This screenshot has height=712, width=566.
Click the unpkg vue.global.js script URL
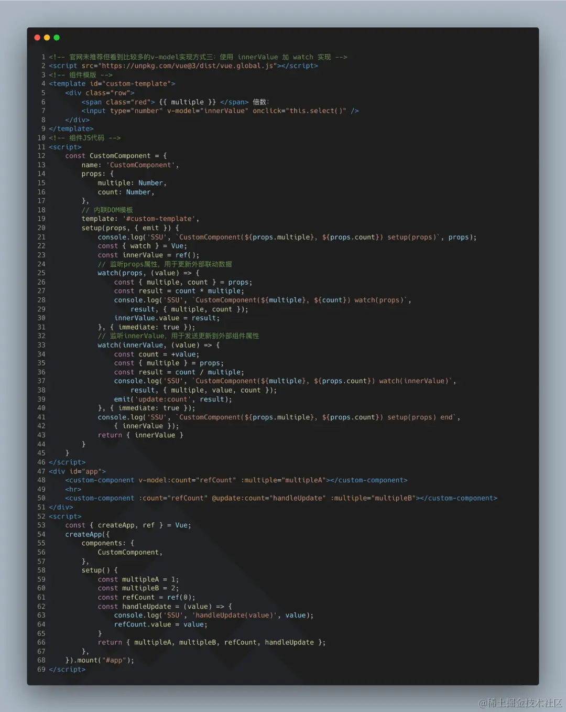click(189, 66)
